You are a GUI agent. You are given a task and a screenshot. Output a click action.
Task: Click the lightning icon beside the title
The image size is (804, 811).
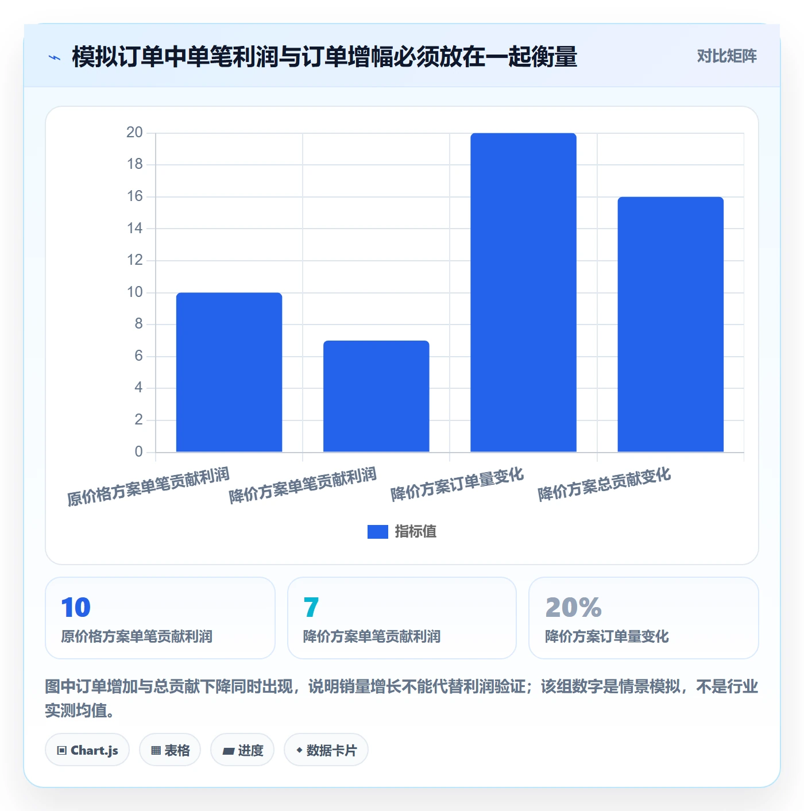pyautogui.click(x=55, y=57)
